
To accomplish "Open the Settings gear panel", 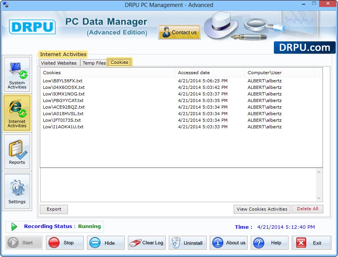I will (17, 191).
